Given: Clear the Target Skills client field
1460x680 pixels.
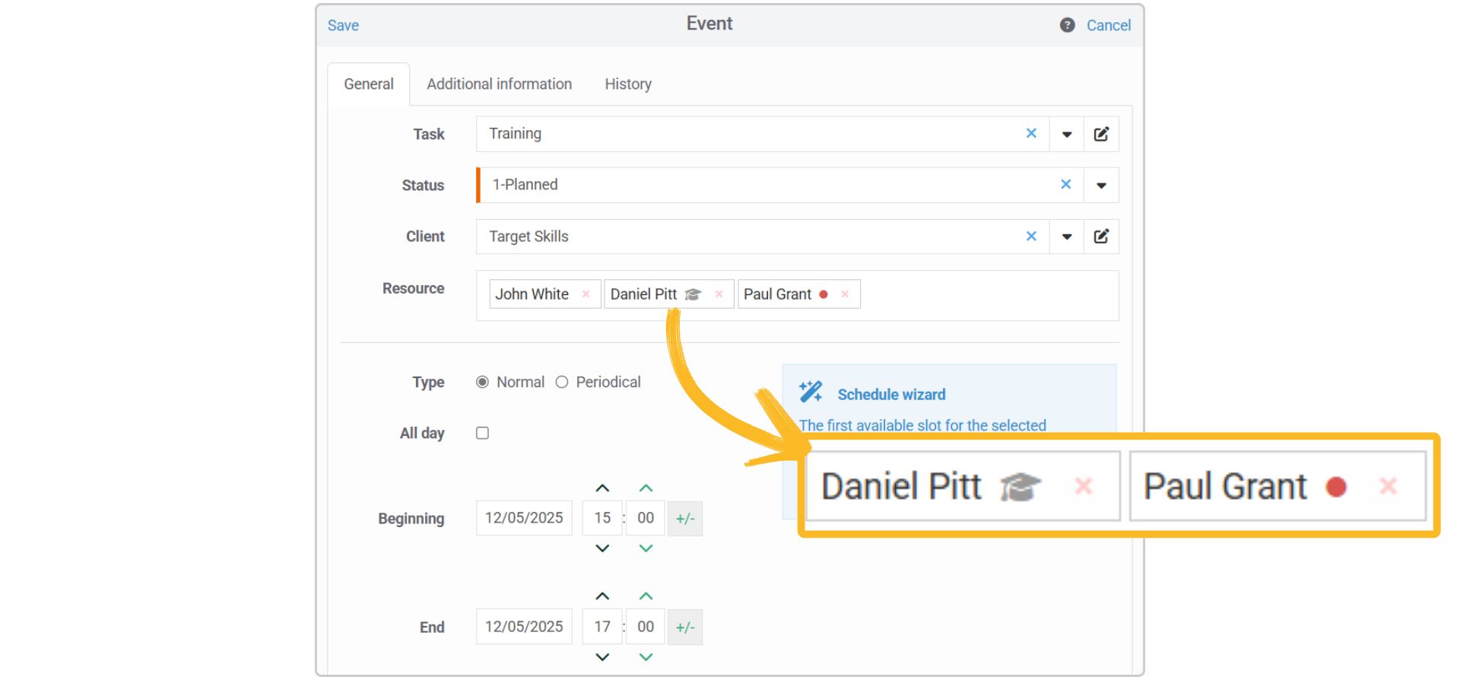Looking at the screenshot, I should click(x=1031, y=237).
